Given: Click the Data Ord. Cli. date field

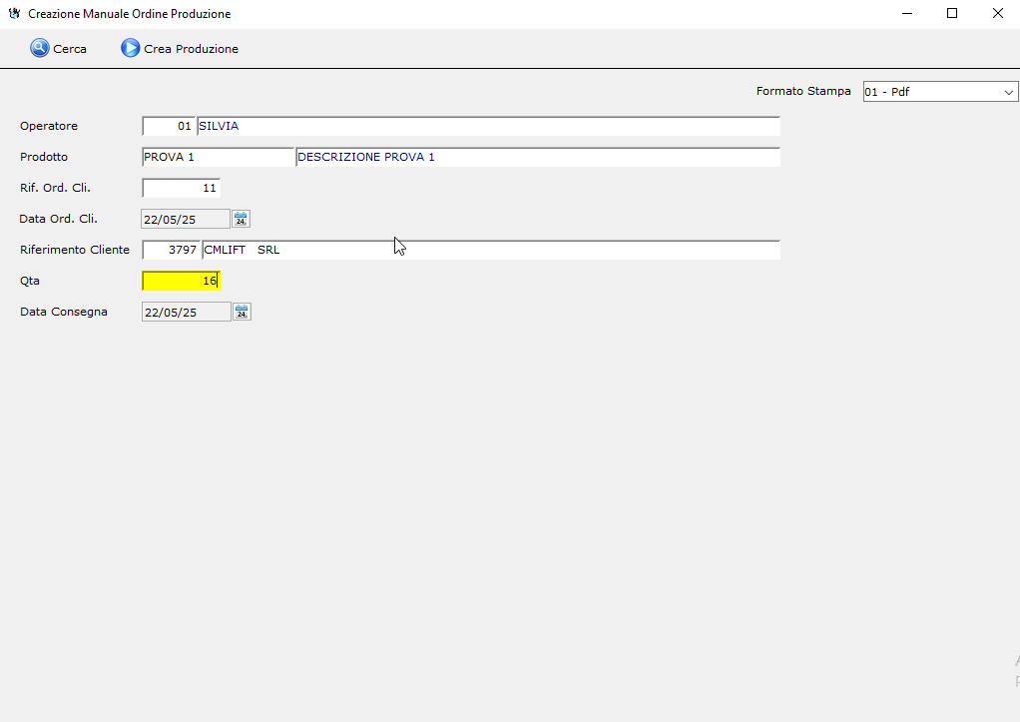Looking at the screenshot, I should point(186,220).
